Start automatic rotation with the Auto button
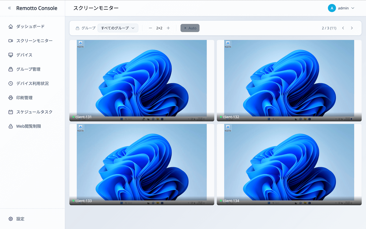The width and height of the screenshot is (366, 229). (x=190, y=28)
